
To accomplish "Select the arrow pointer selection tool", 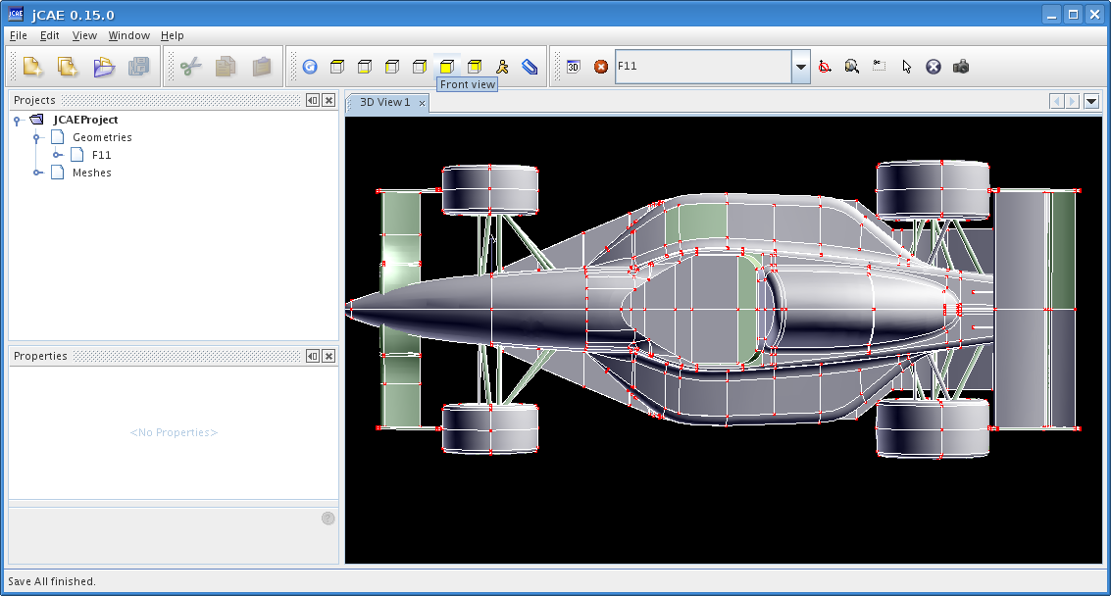I will [906, 67].
